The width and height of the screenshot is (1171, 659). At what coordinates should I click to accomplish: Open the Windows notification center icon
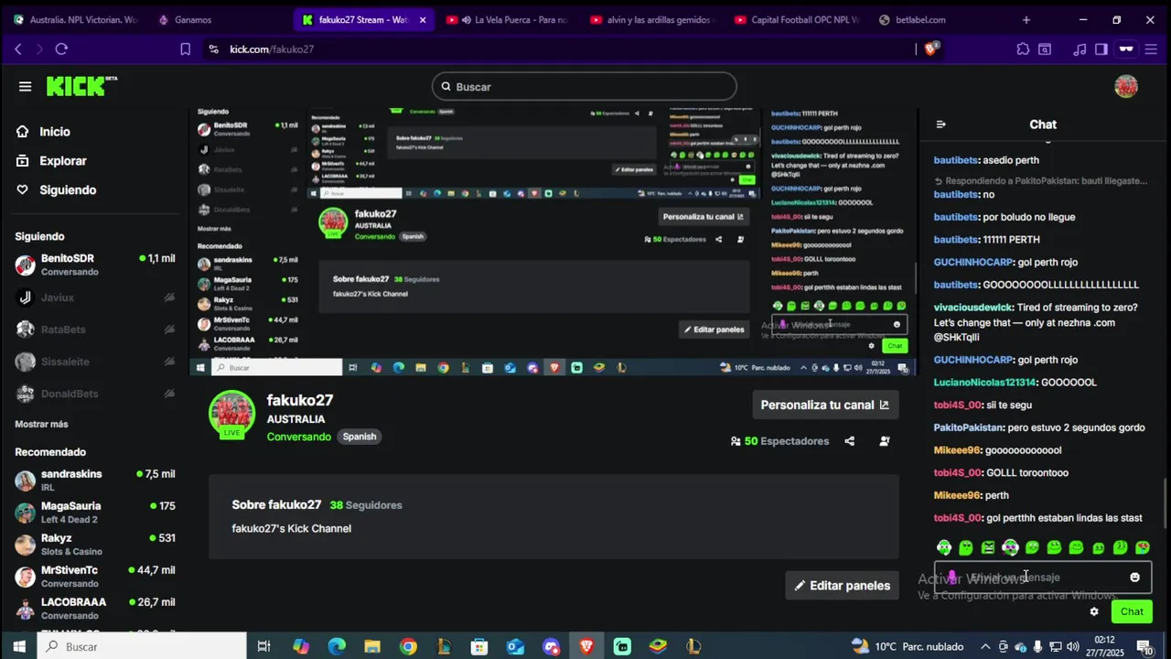click(1144, 647)
